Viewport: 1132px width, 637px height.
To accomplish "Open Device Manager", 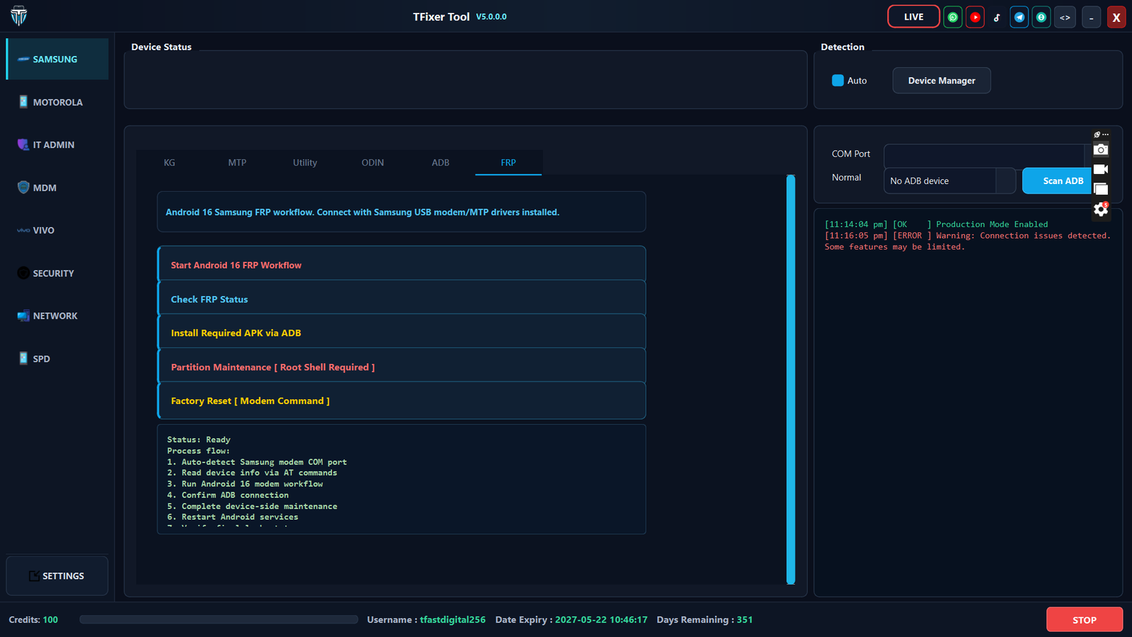I will pos(942,81).
